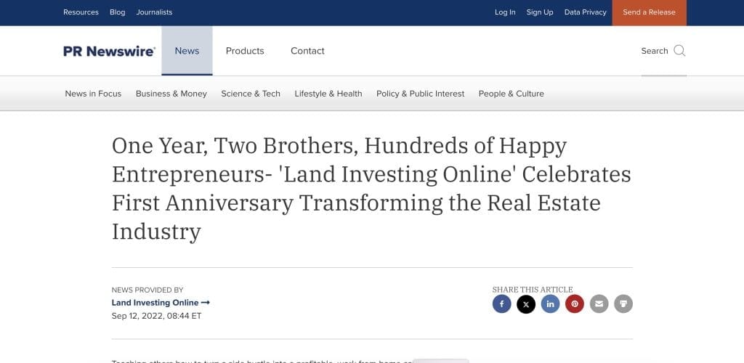The height and width of the screenshot is (363, 744).
Task: Visit the Journalists page
Action: pyautogui.click(x=154, y=12)
